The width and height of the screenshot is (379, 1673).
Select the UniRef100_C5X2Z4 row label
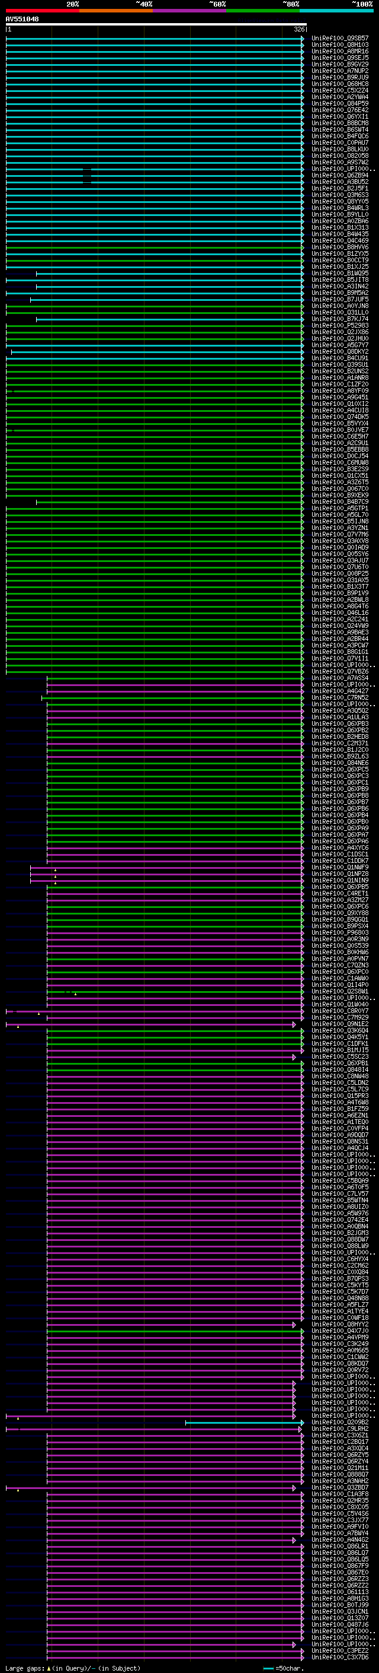pos(340,90)
